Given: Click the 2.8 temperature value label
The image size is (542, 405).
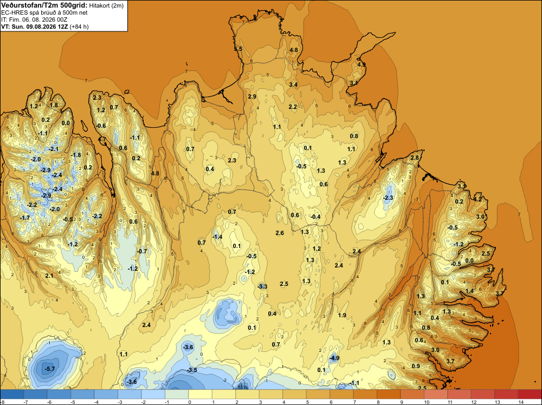Looking at the screenshot, I should pyautogui.click(x=415, y=158).
